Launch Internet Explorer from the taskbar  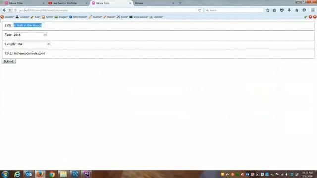point(17,174)
